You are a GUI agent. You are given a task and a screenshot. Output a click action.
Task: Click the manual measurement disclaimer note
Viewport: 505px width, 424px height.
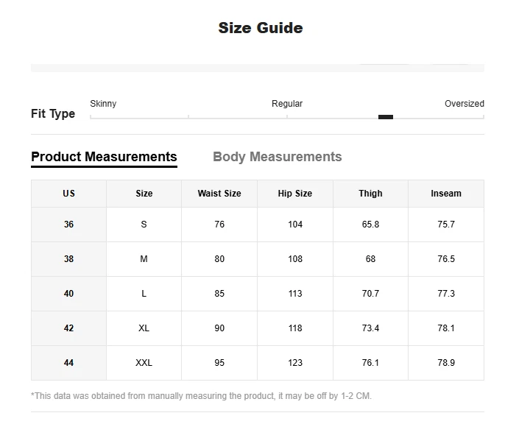pyautogui.click(x=201, y=396)
